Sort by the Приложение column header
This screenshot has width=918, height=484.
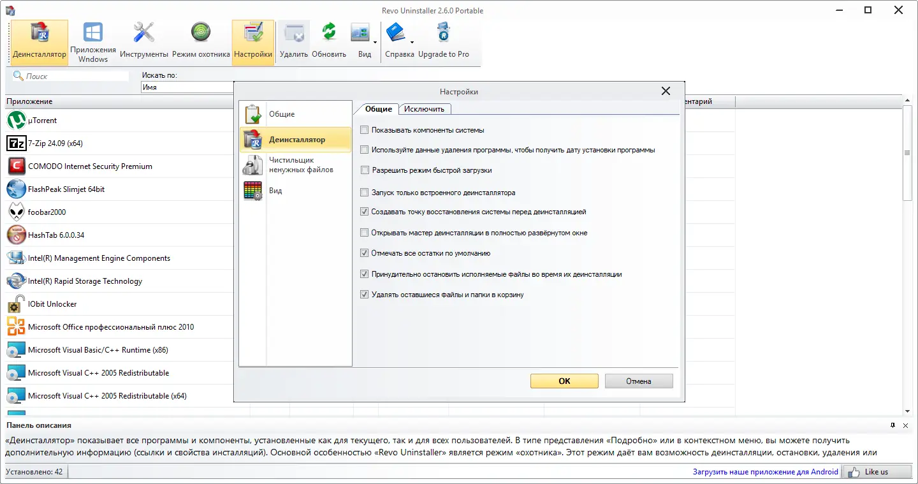(119, 101)
